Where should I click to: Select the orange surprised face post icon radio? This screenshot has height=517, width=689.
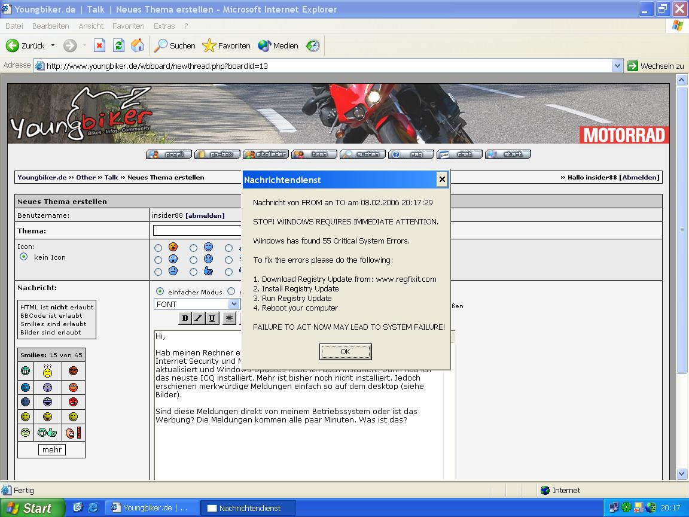158,248
